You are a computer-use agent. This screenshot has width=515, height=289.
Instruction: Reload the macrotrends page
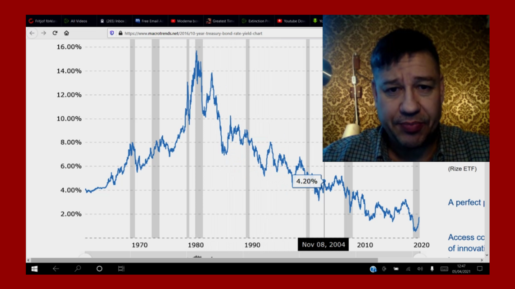(55, 33)
